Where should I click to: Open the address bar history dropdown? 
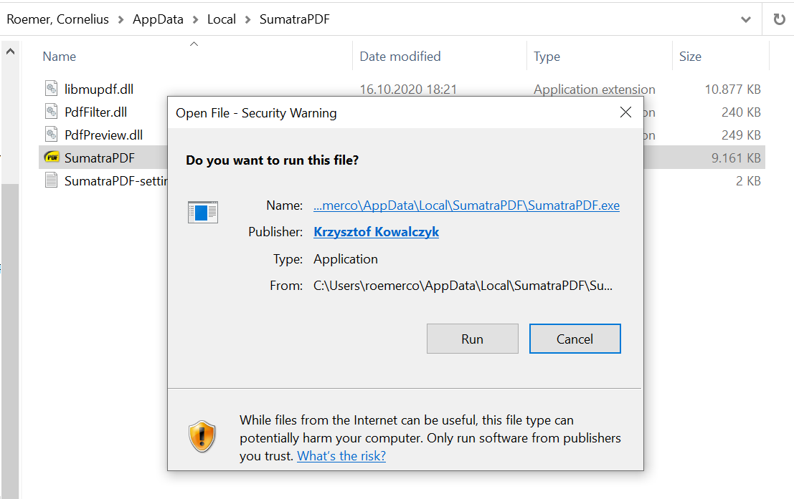tap(745, 20)
